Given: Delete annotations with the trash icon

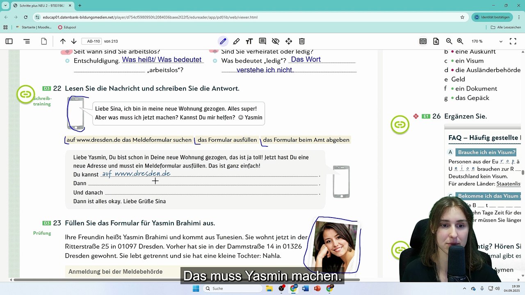Looking at the screenshot, I should click(x=302, y=41).
